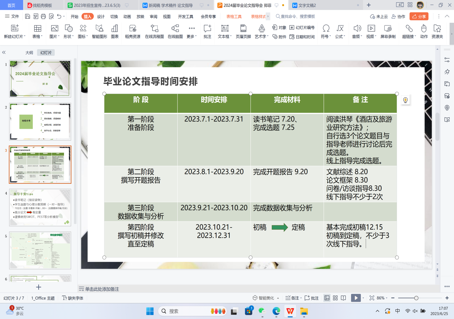This screenshot has width=454, height=319.
Task: Open the 稻壳资源 resources icon
Action: [132, 31]
